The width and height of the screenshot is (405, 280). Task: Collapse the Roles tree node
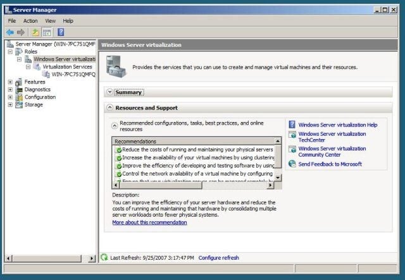tap(10, 52)
